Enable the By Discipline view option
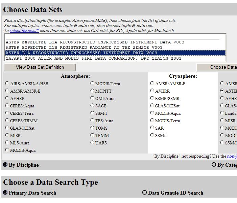 click(5, 165)
